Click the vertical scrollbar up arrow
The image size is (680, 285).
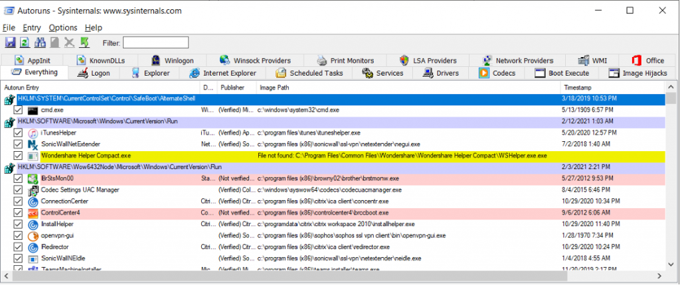coord(672,86)
